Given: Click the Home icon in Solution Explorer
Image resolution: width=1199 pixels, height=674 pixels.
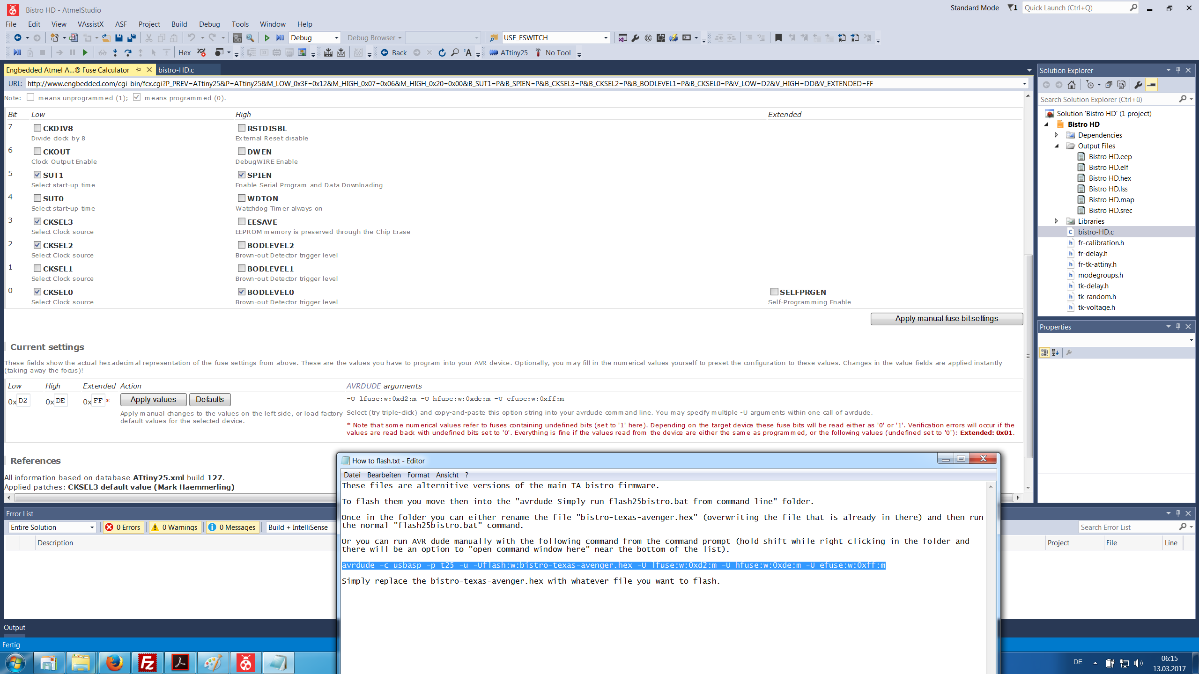Looking at the screenshot, I should pos(1072,85).
